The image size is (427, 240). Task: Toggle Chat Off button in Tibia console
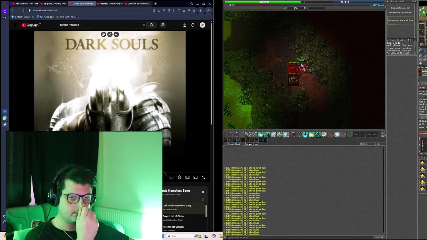pyautogui.click(x=380, y=238)
